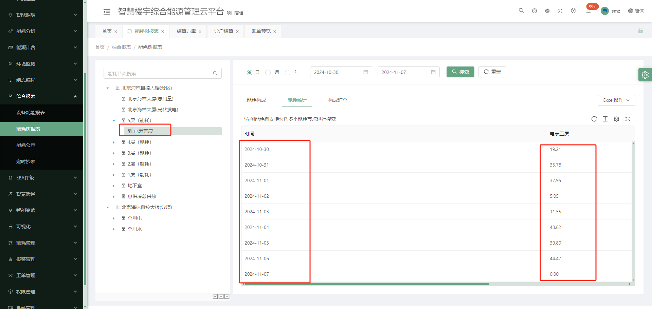The image size is (652, 309).
Task: Click the green 搜索 button
Action: point(460,72)
